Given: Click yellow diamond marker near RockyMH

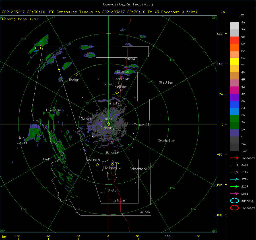Looking at the screenshot, I should pos(76,74).
